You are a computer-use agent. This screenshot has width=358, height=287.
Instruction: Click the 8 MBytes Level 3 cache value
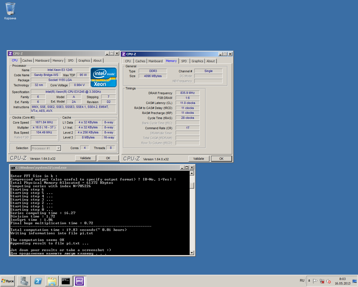click(88, 137)
